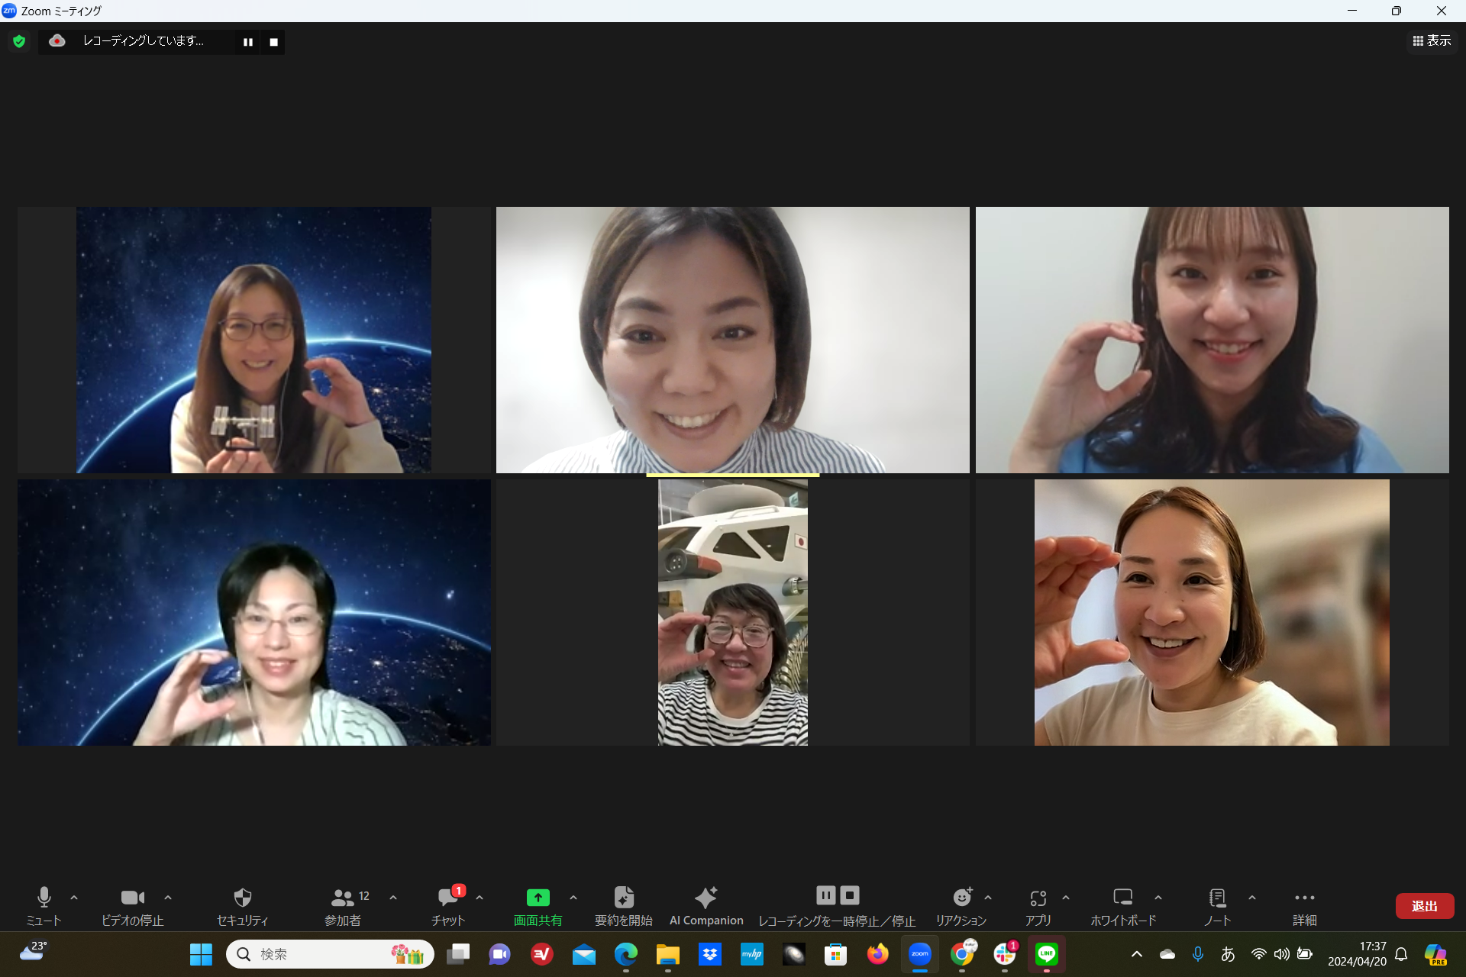Image resolution: width=1466 pixels, height=977 pixels.
Task: Open the Chat (チャット) panel
Action: tap(447, 898)
